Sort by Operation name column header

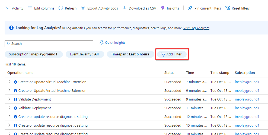[20, 73]
